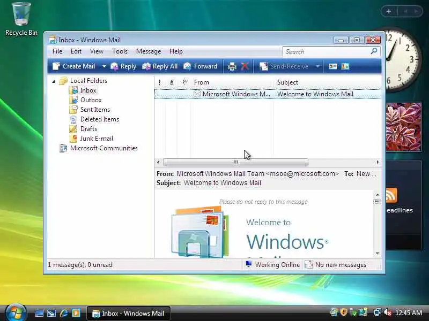Click the message list horizontal scrollbar thumb
The height and width of the screenshot is (321, 429).
[236, 162]
